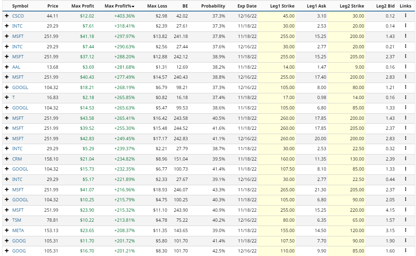Show the Links menu for the META row

pos(405,230)
